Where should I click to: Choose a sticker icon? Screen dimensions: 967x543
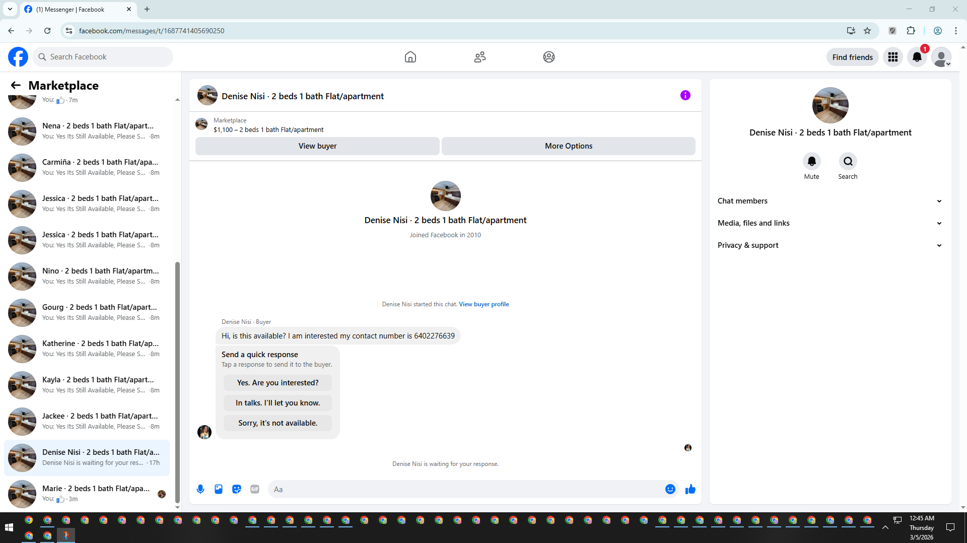click(x=237, y=489)
